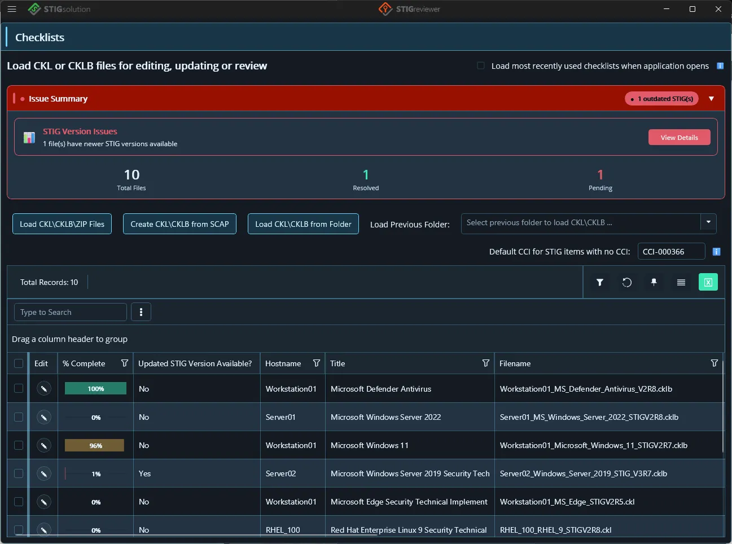Click edit pencil for Microsoft Windows 11 row

[44, 445]
